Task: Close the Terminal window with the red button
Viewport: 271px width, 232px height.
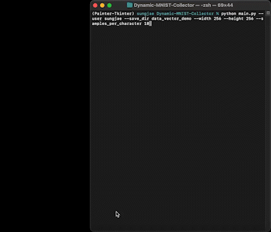Action: [x=95, y=5]
